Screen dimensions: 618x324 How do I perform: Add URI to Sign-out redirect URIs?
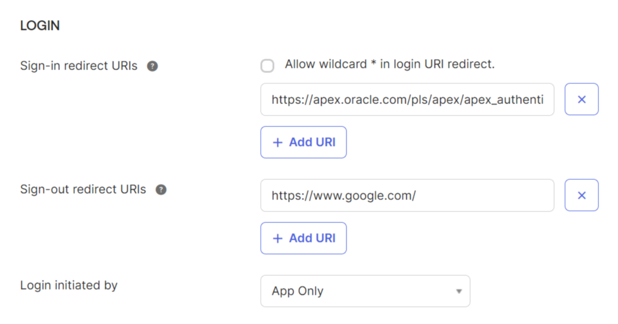(304, 238)
